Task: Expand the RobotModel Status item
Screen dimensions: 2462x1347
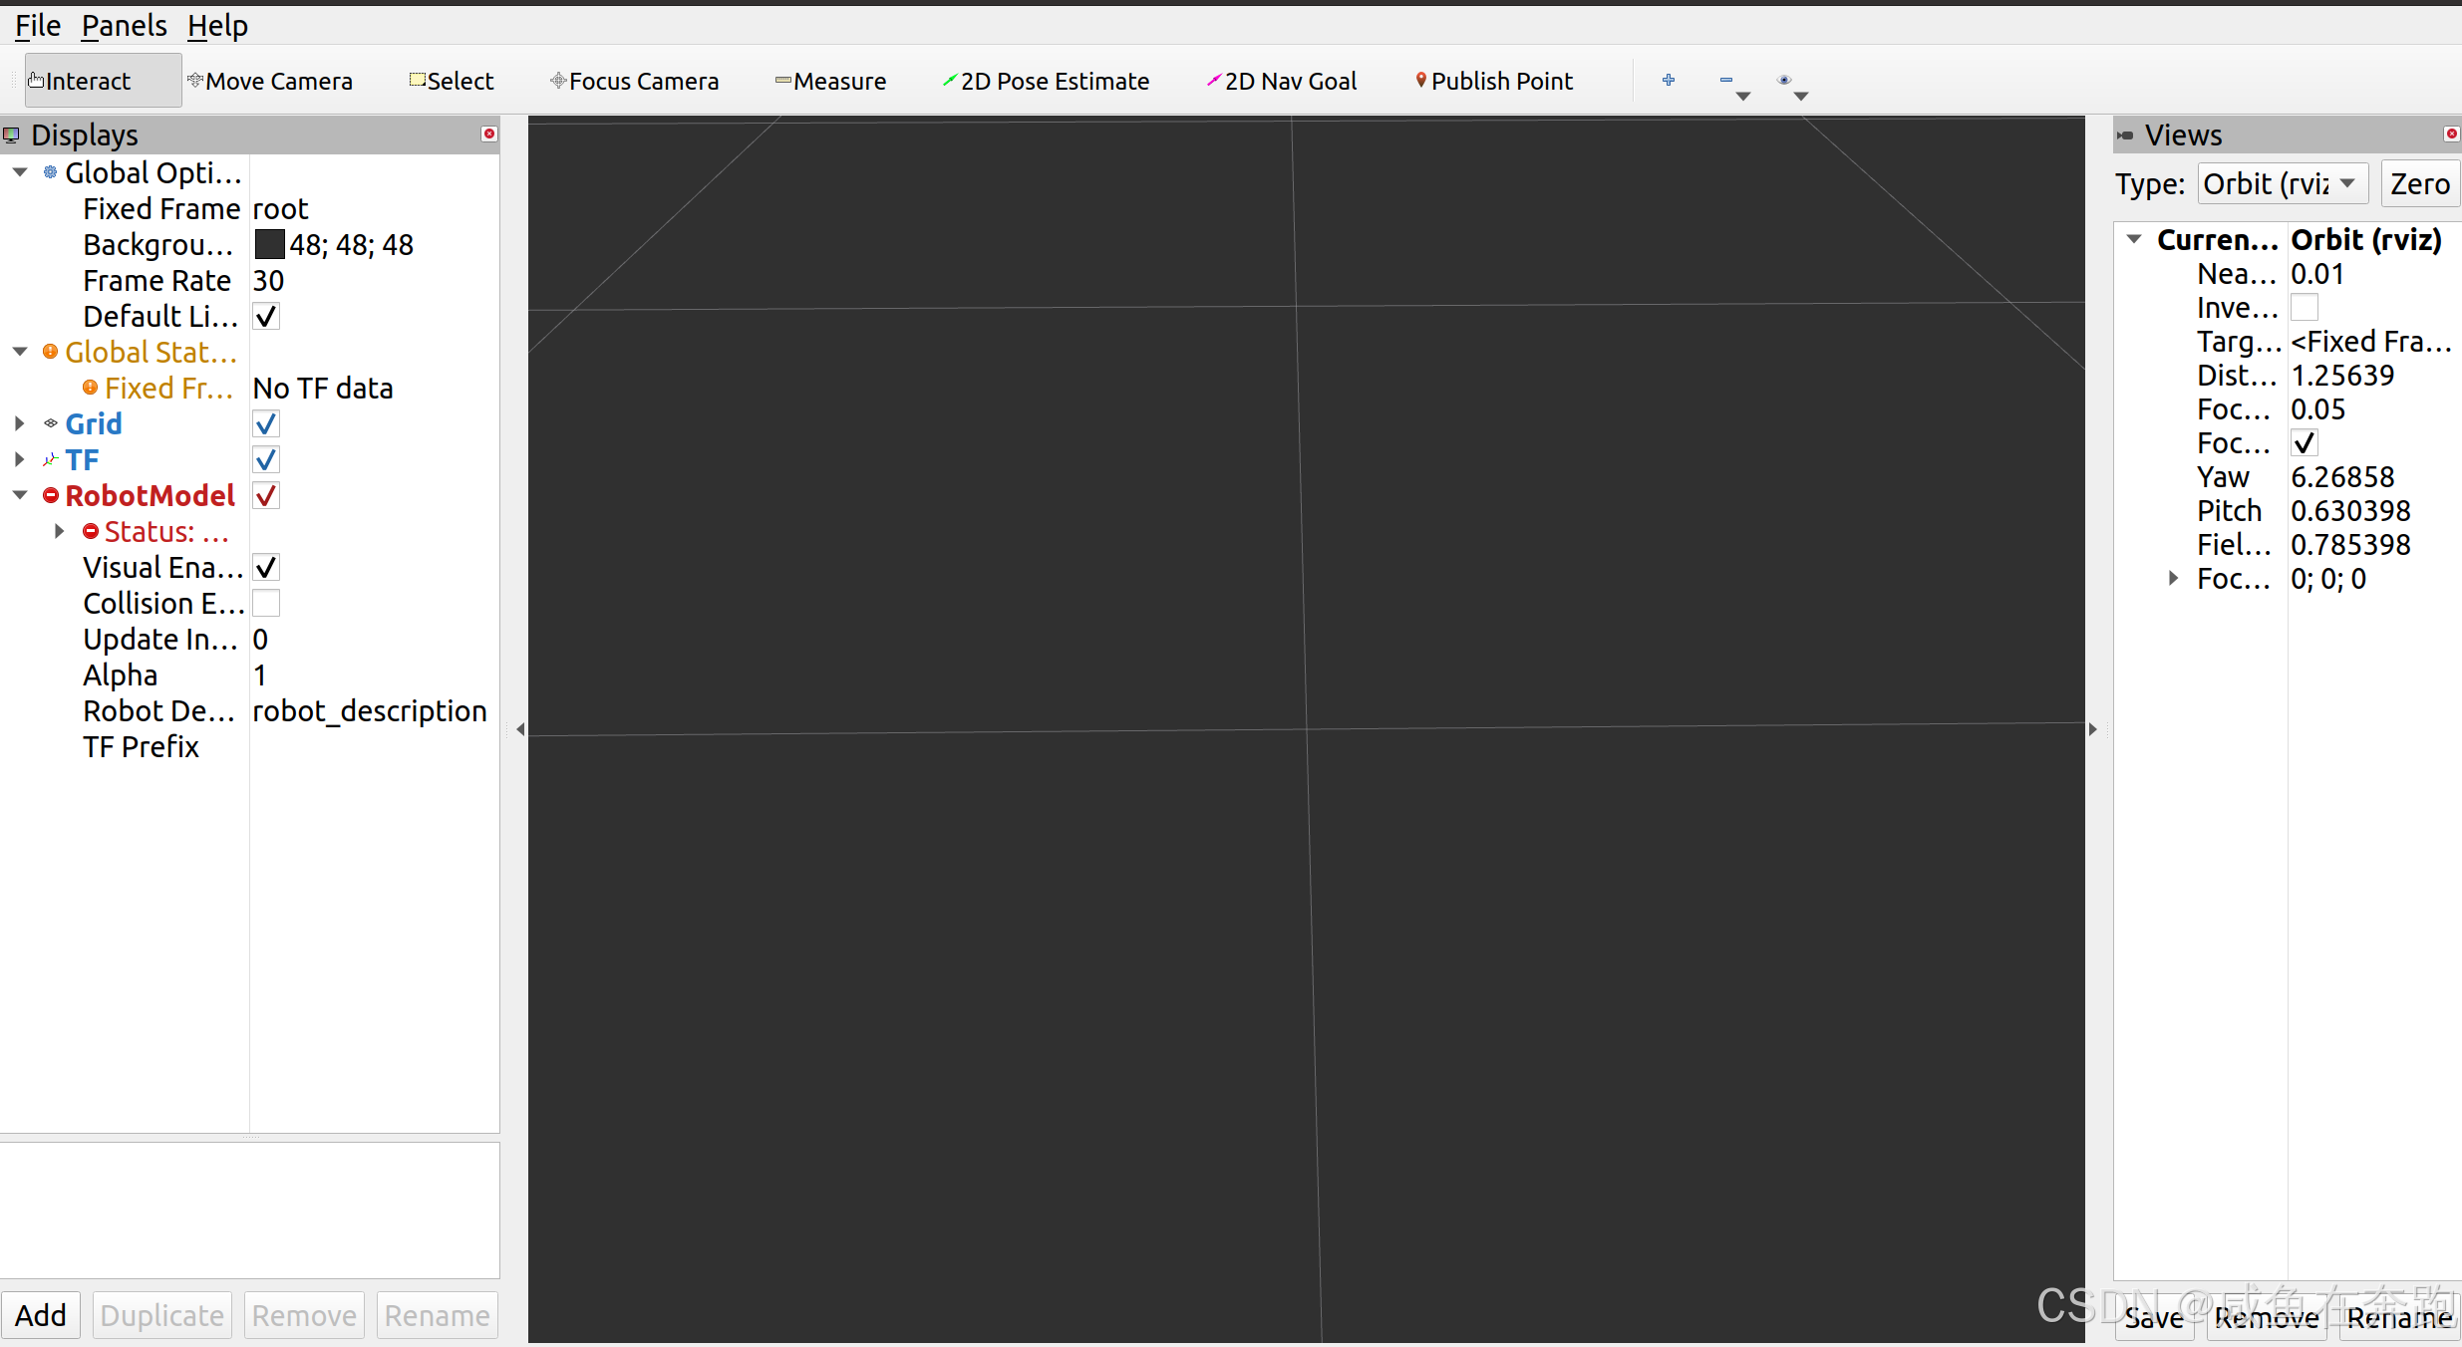Action: coord(60,532)
